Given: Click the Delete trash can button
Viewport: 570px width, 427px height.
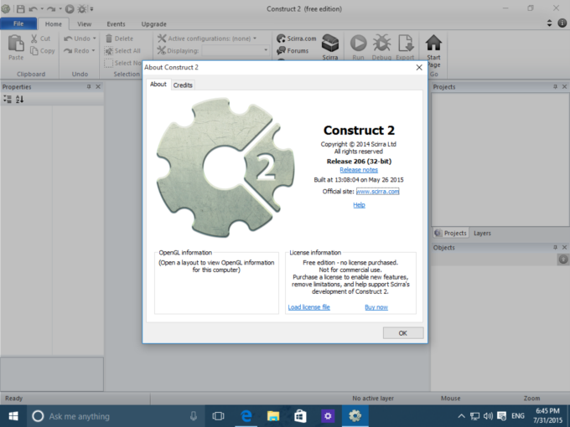Looking at the screenshot, I should tap(119, 39).
